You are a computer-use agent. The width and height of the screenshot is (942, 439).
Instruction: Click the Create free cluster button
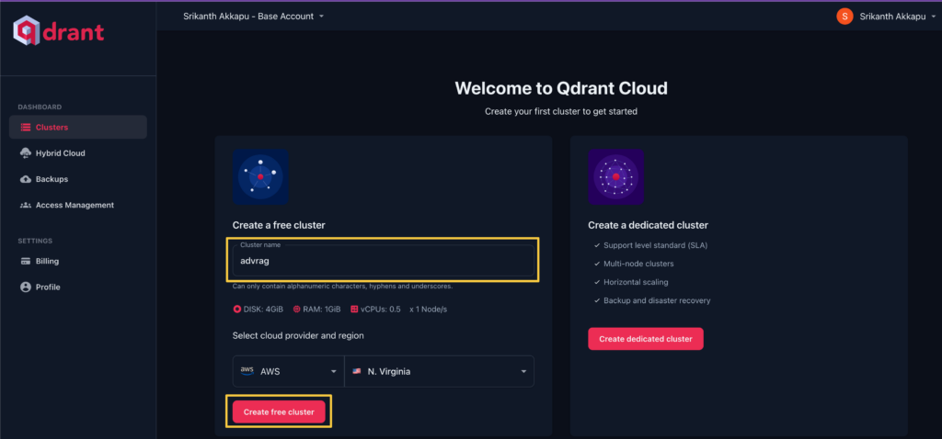279,412
